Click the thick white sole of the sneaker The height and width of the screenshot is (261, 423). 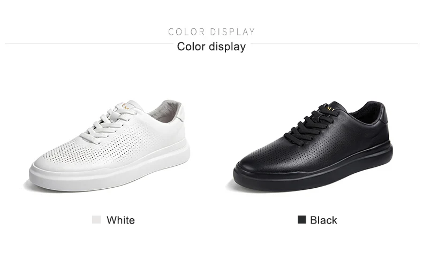(110, 172)
